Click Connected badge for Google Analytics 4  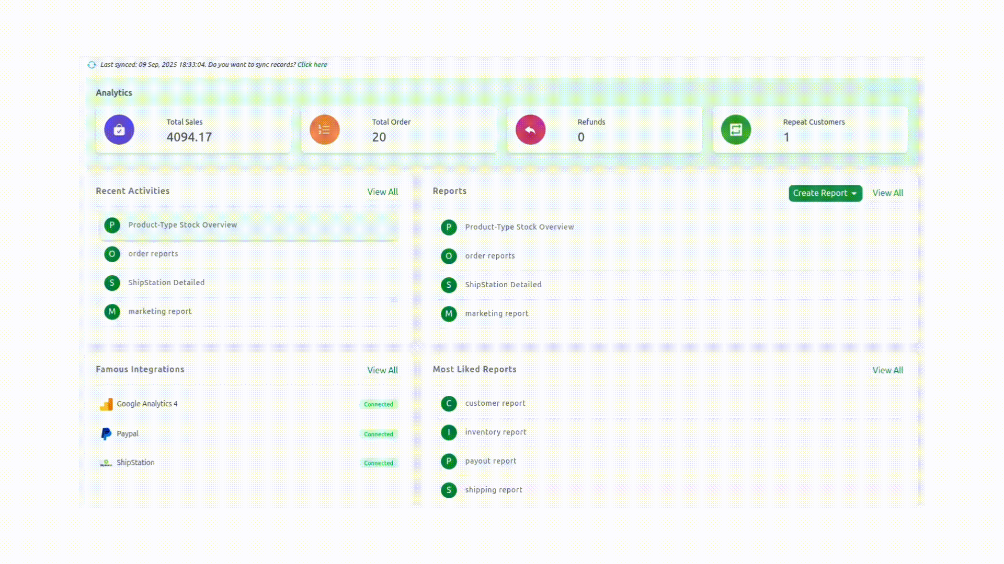coord(378,404)
